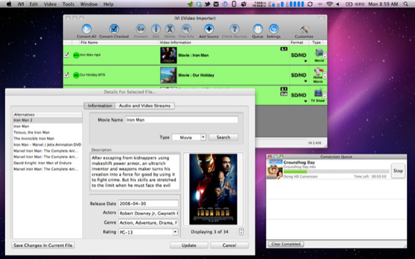Click the Update button

(189, 245)
